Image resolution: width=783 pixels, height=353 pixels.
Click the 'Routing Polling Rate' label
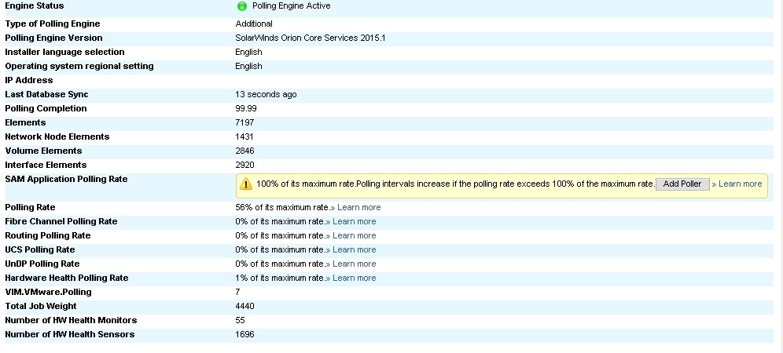point(48,236)
